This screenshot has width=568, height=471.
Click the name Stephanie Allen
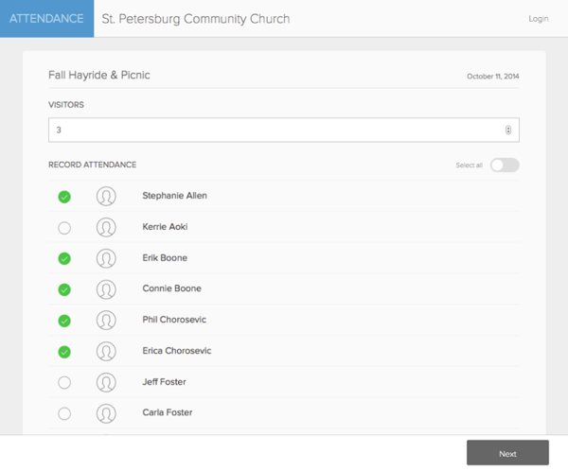(x=174, y=196)
